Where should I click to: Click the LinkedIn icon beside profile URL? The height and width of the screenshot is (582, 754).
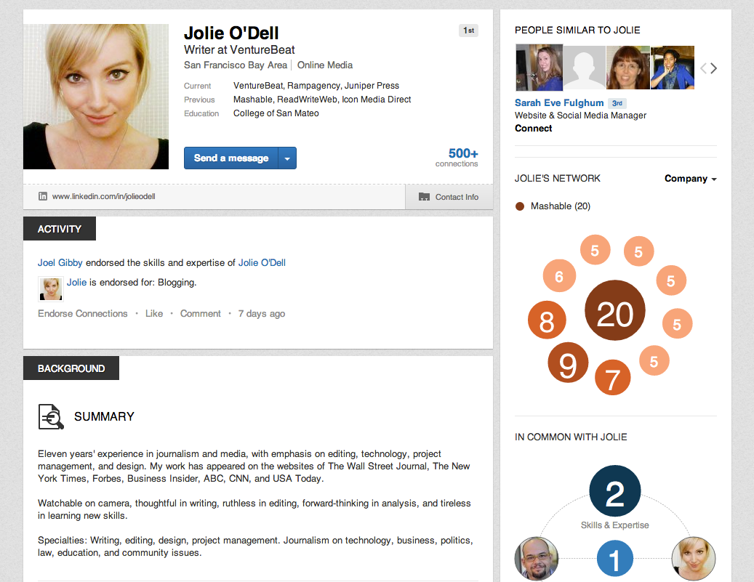coord(43,196)
